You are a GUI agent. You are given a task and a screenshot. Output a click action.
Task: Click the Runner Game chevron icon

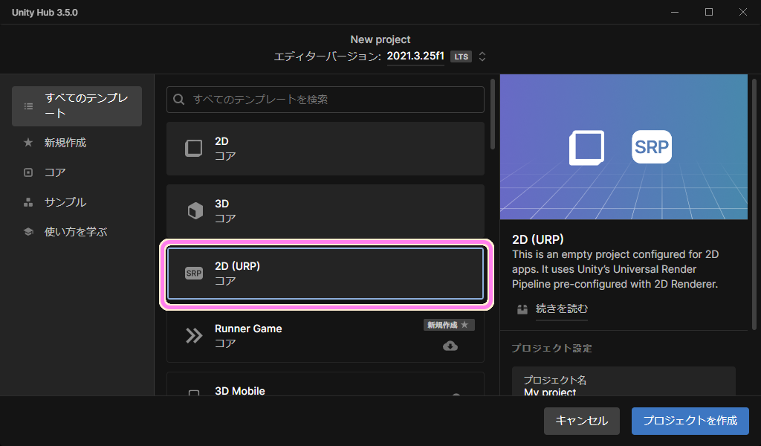pyautogui.click(x=193, y=334)
